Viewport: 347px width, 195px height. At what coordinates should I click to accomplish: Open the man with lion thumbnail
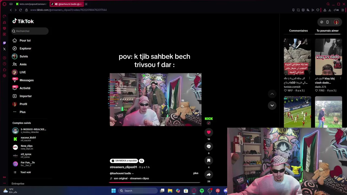328,112
